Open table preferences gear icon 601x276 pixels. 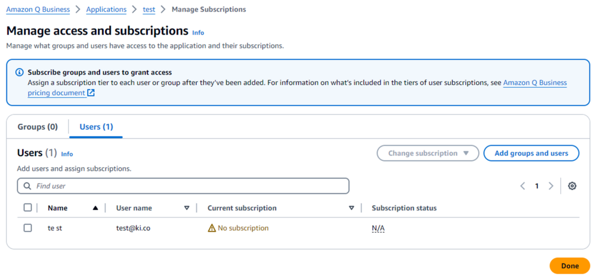(572, 186)
